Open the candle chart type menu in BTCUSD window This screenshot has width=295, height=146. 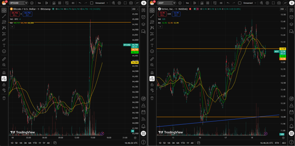click(x=47, y=3)
